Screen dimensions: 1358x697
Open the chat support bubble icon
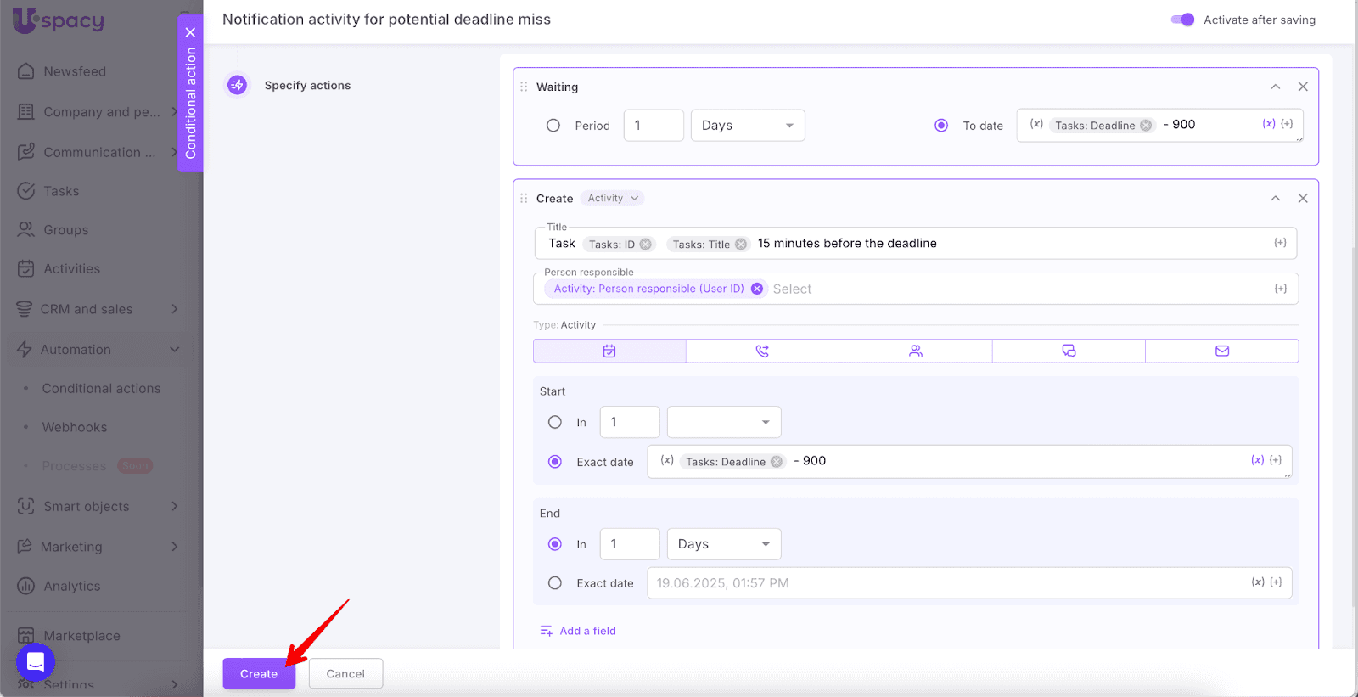(36, 661)
